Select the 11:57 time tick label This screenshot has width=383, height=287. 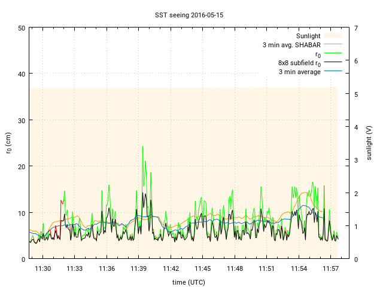(x=331, y=269)
